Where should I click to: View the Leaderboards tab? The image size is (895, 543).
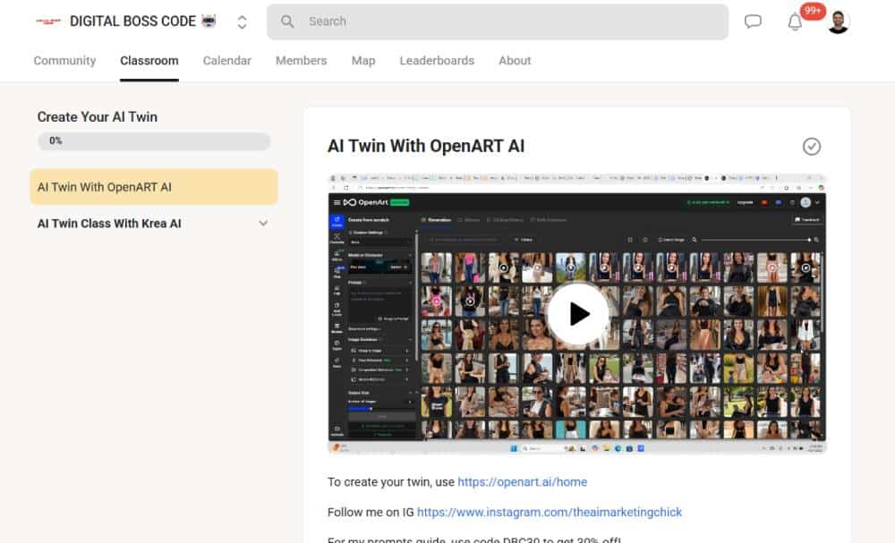tap(437, 61)
